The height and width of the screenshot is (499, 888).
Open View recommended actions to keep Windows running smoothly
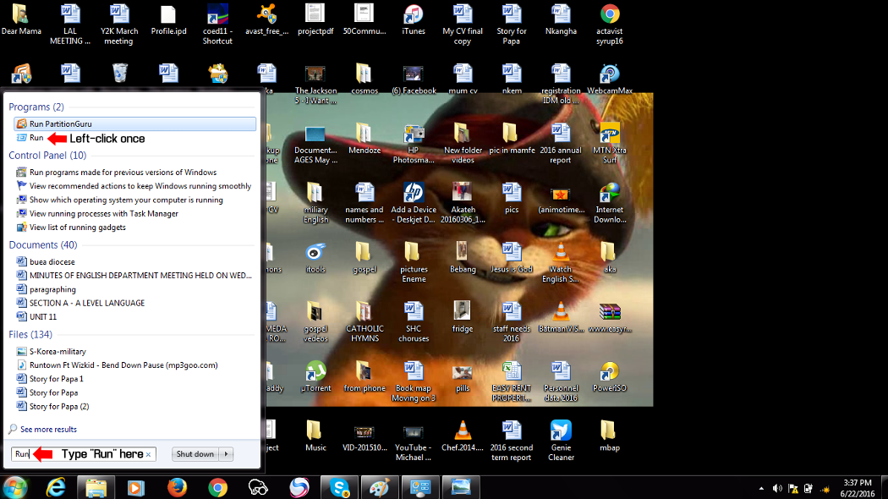[134, 186]
